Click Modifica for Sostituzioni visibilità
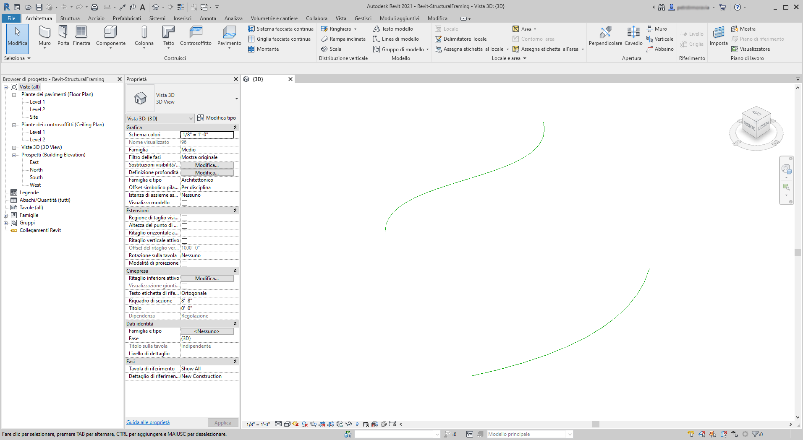Image resolution: width=803 pixels, height=440 pixels. pos(207,165)
